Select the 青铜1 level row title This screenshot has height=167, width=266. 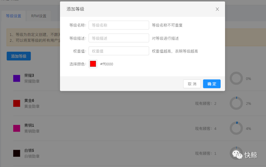pyautogui.click(x=29, y=125)
